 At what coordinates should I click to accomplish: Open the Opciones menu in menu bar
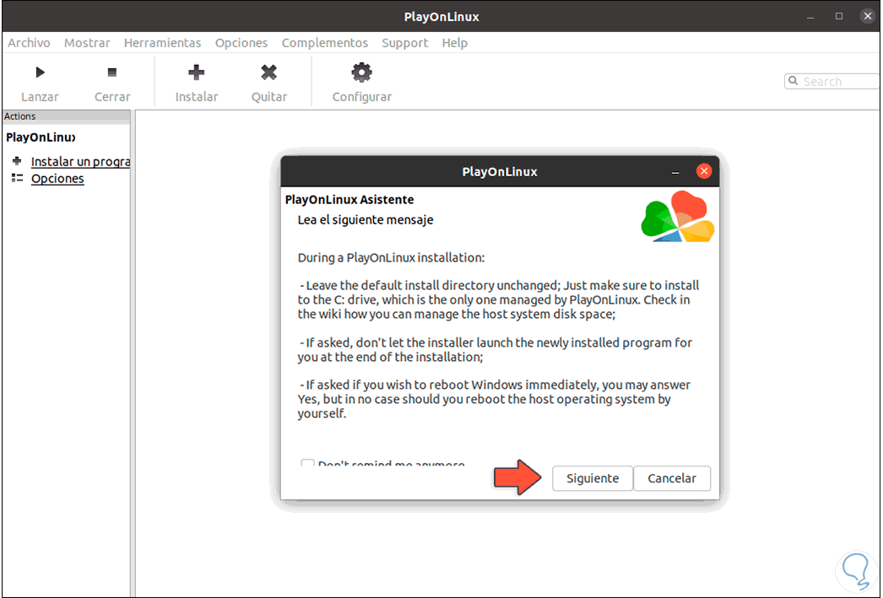pos(241,43)
